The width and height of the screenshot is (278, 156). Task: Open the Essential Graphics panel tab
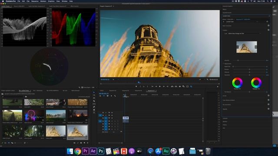[x=228, y=6]
